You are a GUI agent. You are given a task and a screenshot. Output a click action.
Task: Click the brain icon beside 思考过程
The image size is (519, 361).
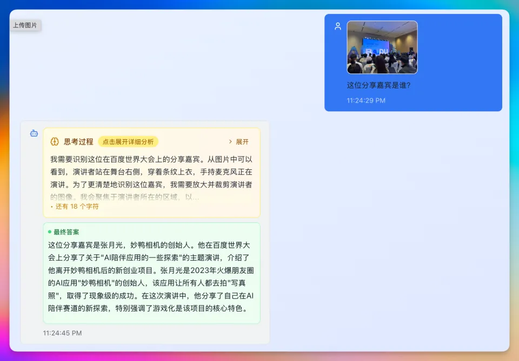point(55,142)
